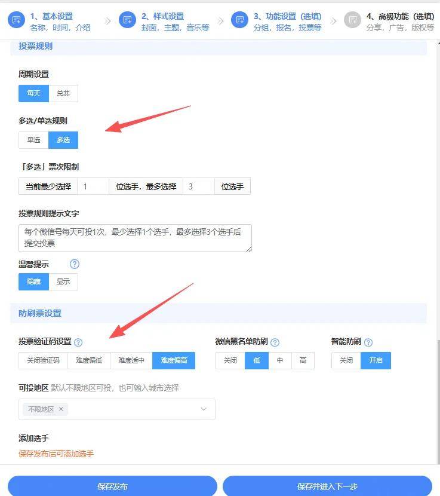This screenshot has width=440, height=496.
Task: Turn off 智能防刷 with 关闭
Action: pyautogui.click(x=346, y=360)
